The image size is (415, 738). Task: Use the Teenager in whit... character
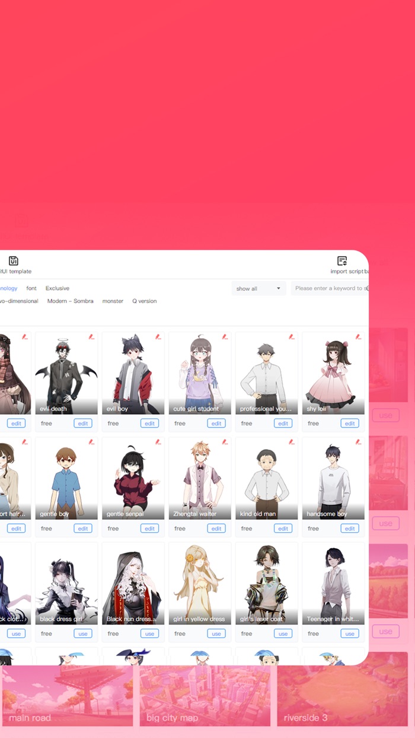[x=350, y=634]
